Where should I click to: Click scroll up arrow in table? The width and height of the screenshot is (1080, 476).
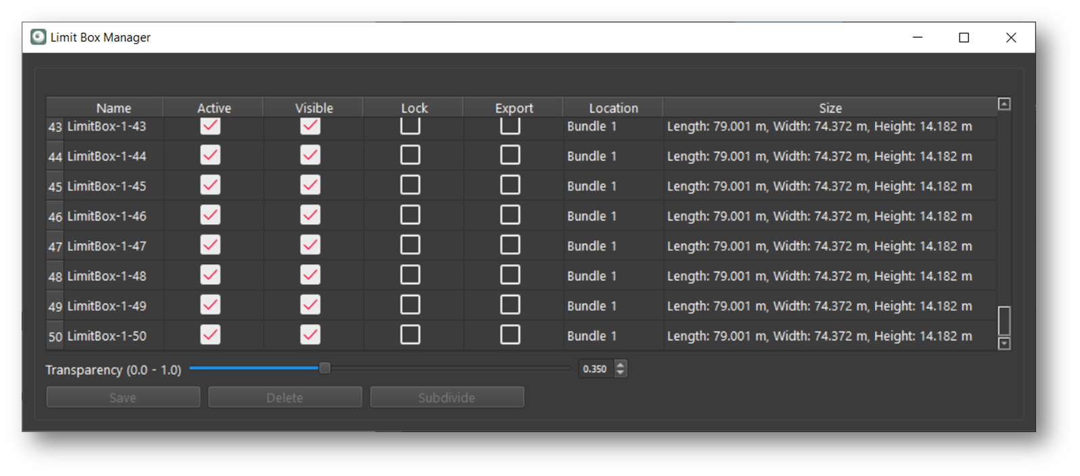pyautogui.click(x=1004, y=104)
